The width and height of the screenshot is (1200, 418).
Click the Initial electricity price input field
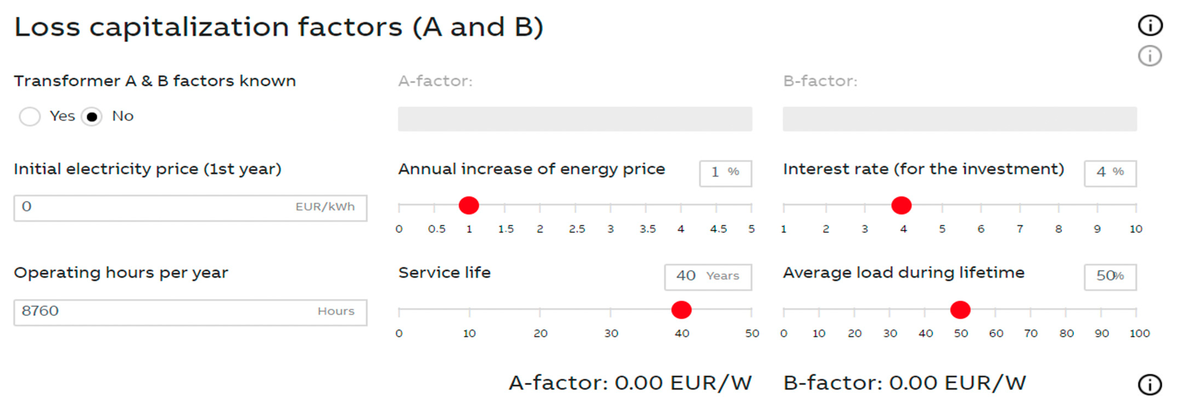point(190,208)
